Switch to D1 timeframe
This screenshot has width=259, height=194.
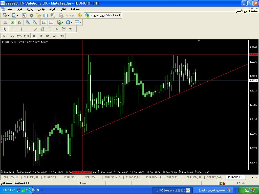[48, 36]
